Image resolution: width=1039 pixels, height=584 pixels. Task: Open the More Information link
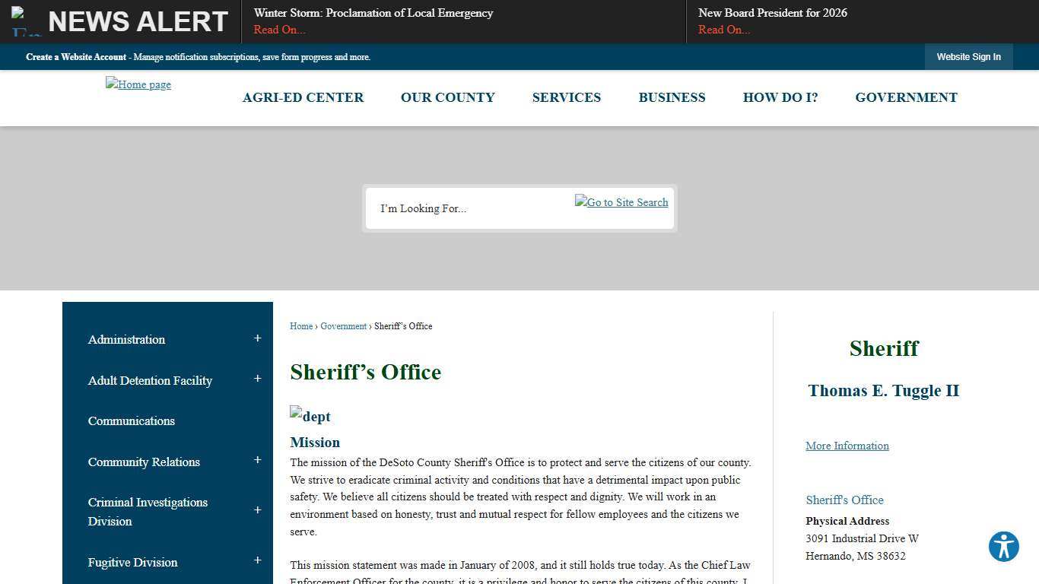[847, 446]
